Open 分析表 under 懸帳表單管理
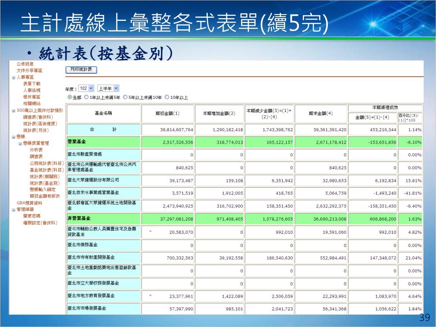The width and height of the screenshot is (436, 327). tap(36, 150)
